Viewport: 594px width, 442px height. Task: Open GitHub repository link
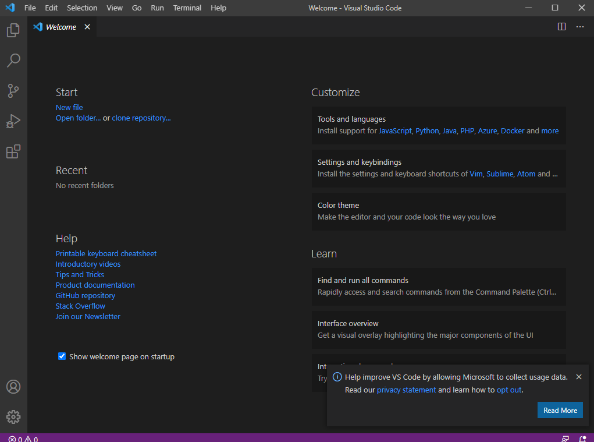click(86, 295)
